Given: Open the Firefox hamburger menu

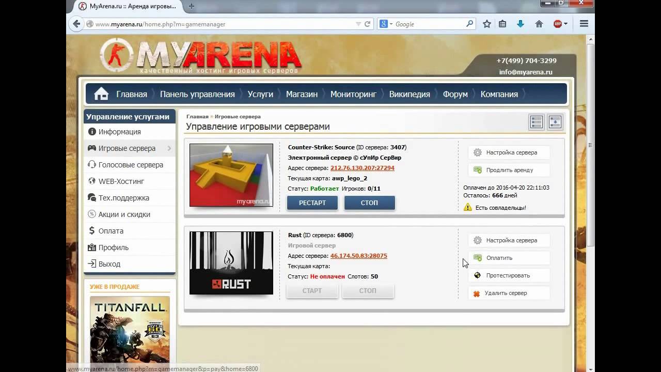Looking at the screenshot, I should pos(584,24).
